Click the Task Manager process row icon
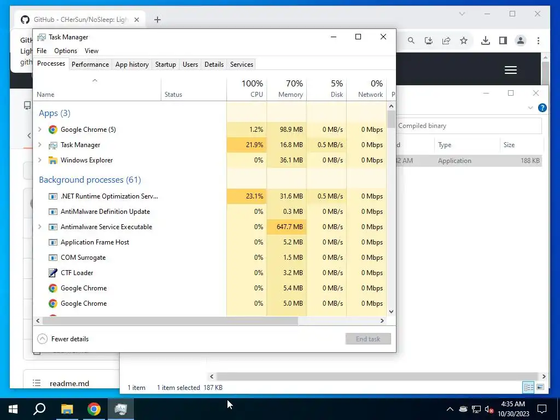The height and width of the screenshot is (420, 560). click(x=53, y=145)
